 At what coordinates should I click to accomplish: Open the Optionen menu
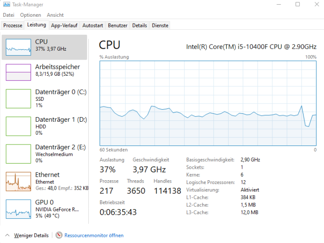30,15
